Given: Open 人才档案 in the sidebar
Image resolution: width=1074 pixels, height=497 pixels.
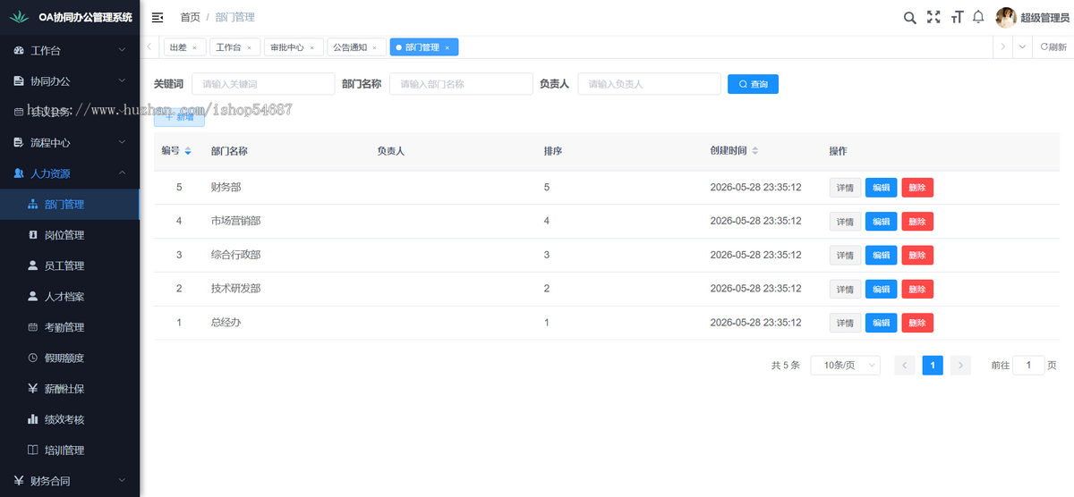Looking at the screenshot, I should [70, 297].
